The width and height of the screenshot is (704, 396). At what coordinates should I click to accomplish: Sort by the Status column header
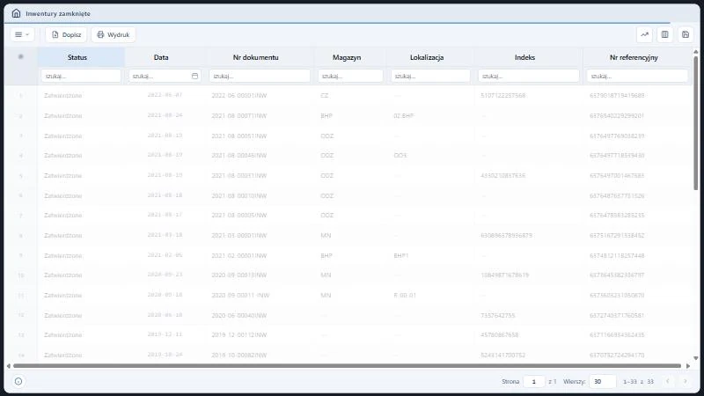point(77,57)
